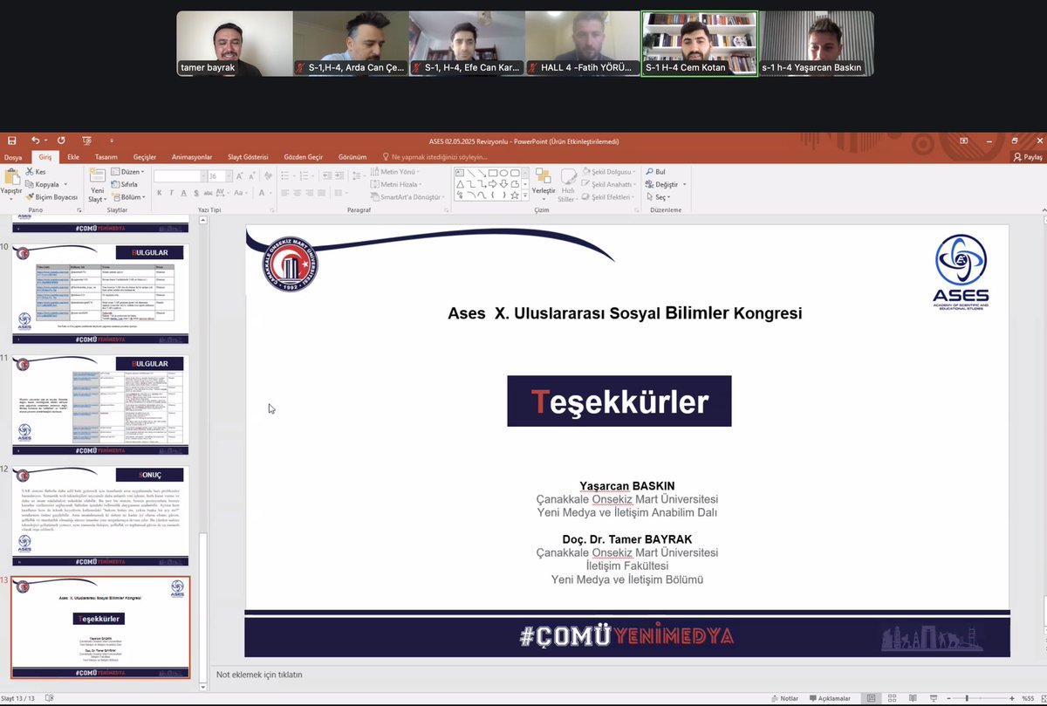Go to the Slayt Gösterisi tab

coord(248,157)
